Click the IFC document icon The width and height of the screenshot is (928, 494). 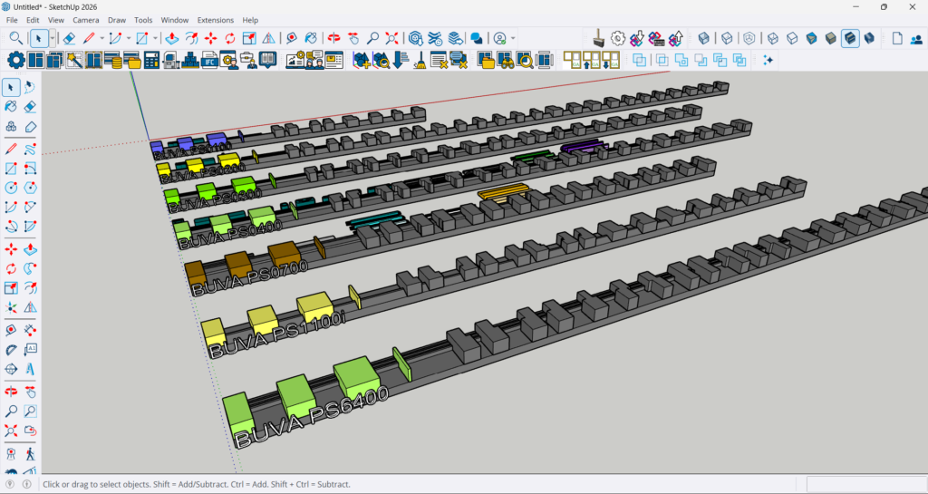(209, 60)
